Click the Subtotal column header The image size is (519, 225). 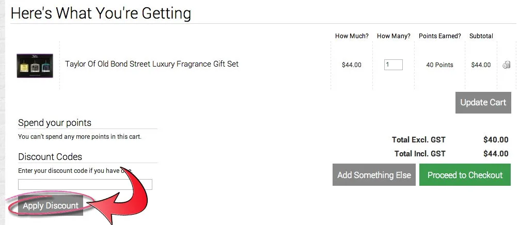pyautogui.click(x=481, y=36)
